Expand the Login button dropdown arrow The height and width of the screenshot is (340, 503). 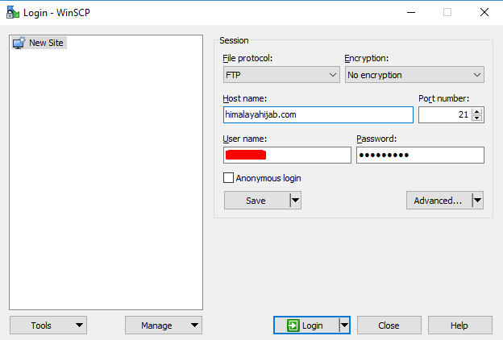[344, 325]
